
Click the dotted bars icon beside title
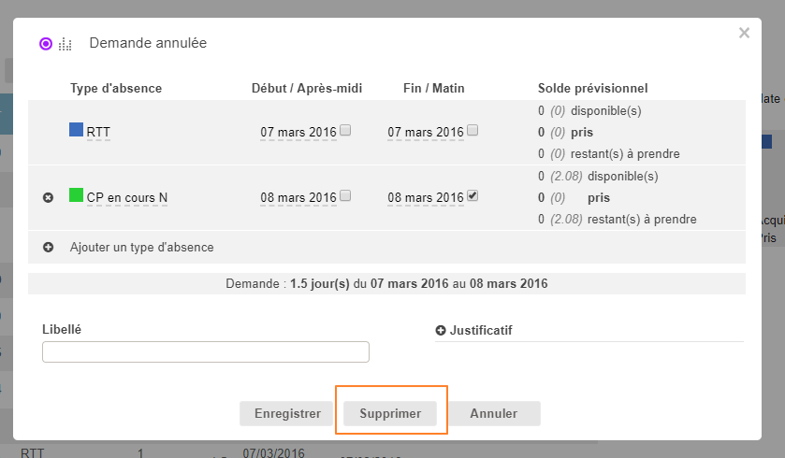[x=65, y=44]
